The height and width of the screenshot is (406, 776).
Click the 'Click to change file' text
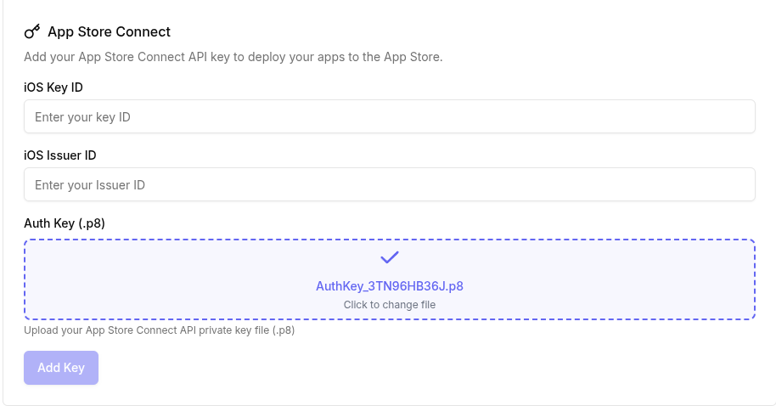coord(390,305)
